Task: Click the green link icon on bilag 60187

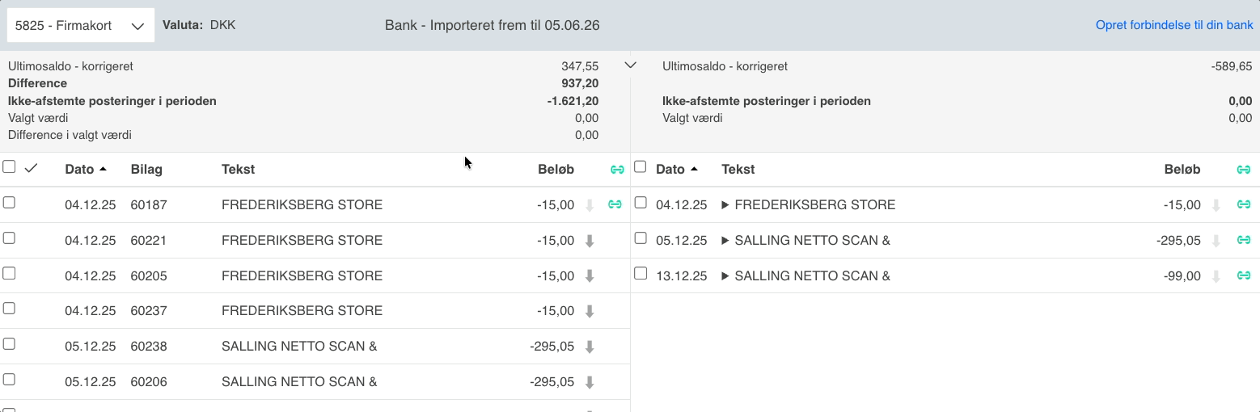Action: [x=615, y=204]
